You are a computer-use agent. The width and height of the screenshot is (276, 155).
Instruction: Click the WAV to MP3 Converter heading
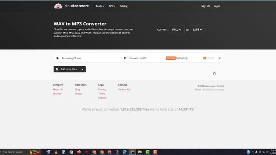(x=80, y=24)
